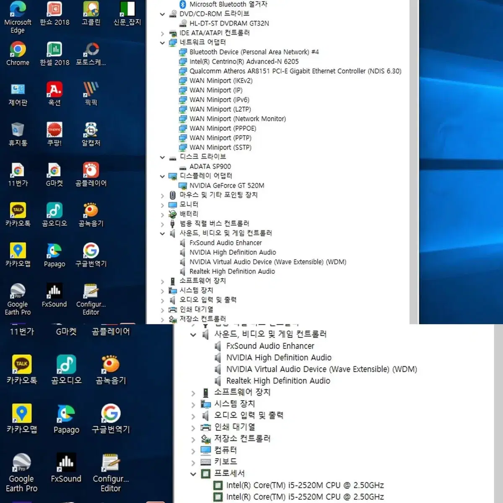Expand the 범용 직렬 버스 컨트롤러 node

tap(162, 224)
